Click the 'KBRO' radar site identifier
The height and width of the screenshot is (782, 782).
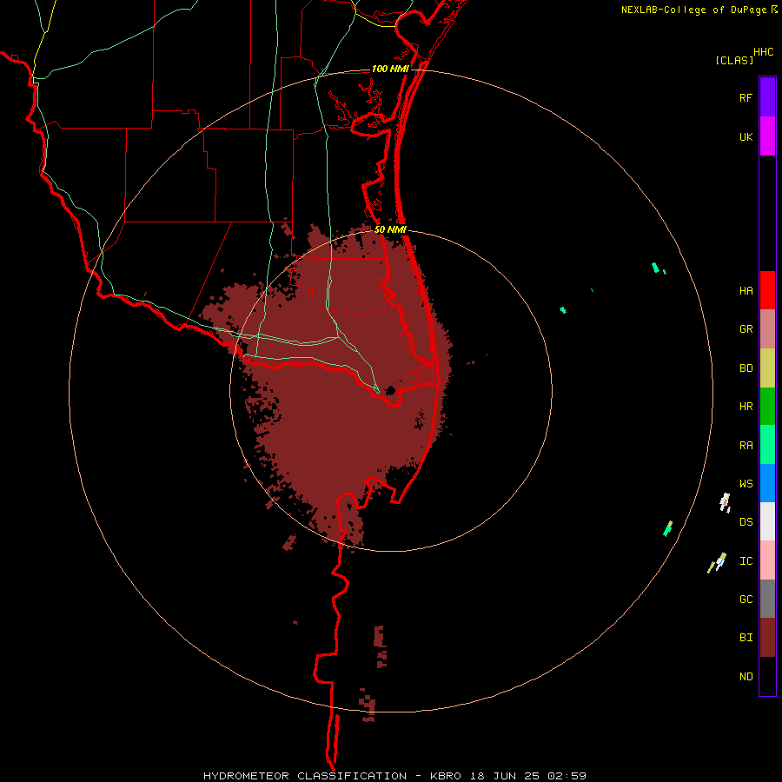[446, 776]
